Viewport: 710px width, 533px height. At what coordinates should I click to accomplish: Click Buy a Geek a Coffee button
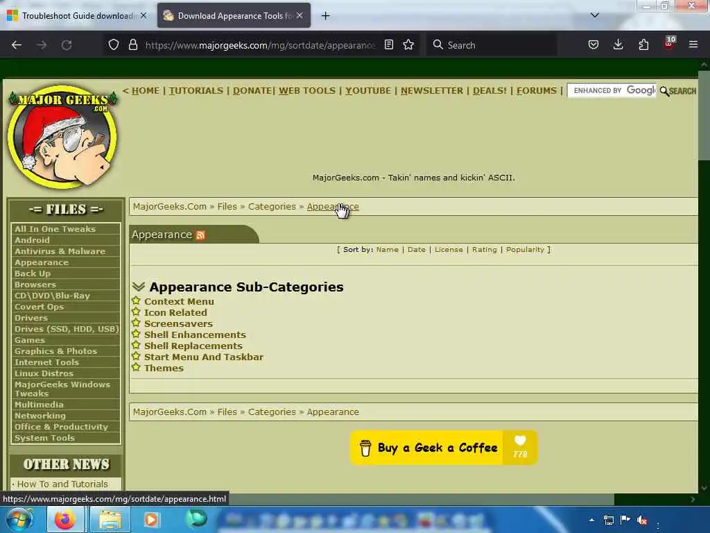[444, 448]
